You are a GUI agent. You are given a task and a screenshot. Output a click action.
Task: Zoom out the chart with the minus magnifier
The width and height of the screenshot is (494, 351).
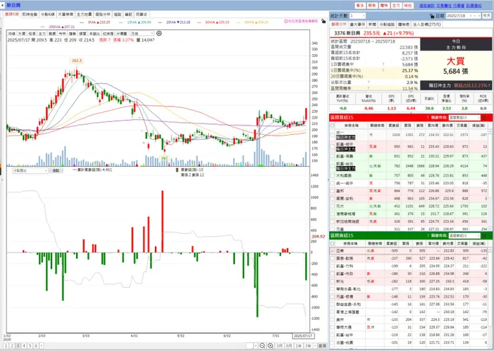tap(262, 346)
